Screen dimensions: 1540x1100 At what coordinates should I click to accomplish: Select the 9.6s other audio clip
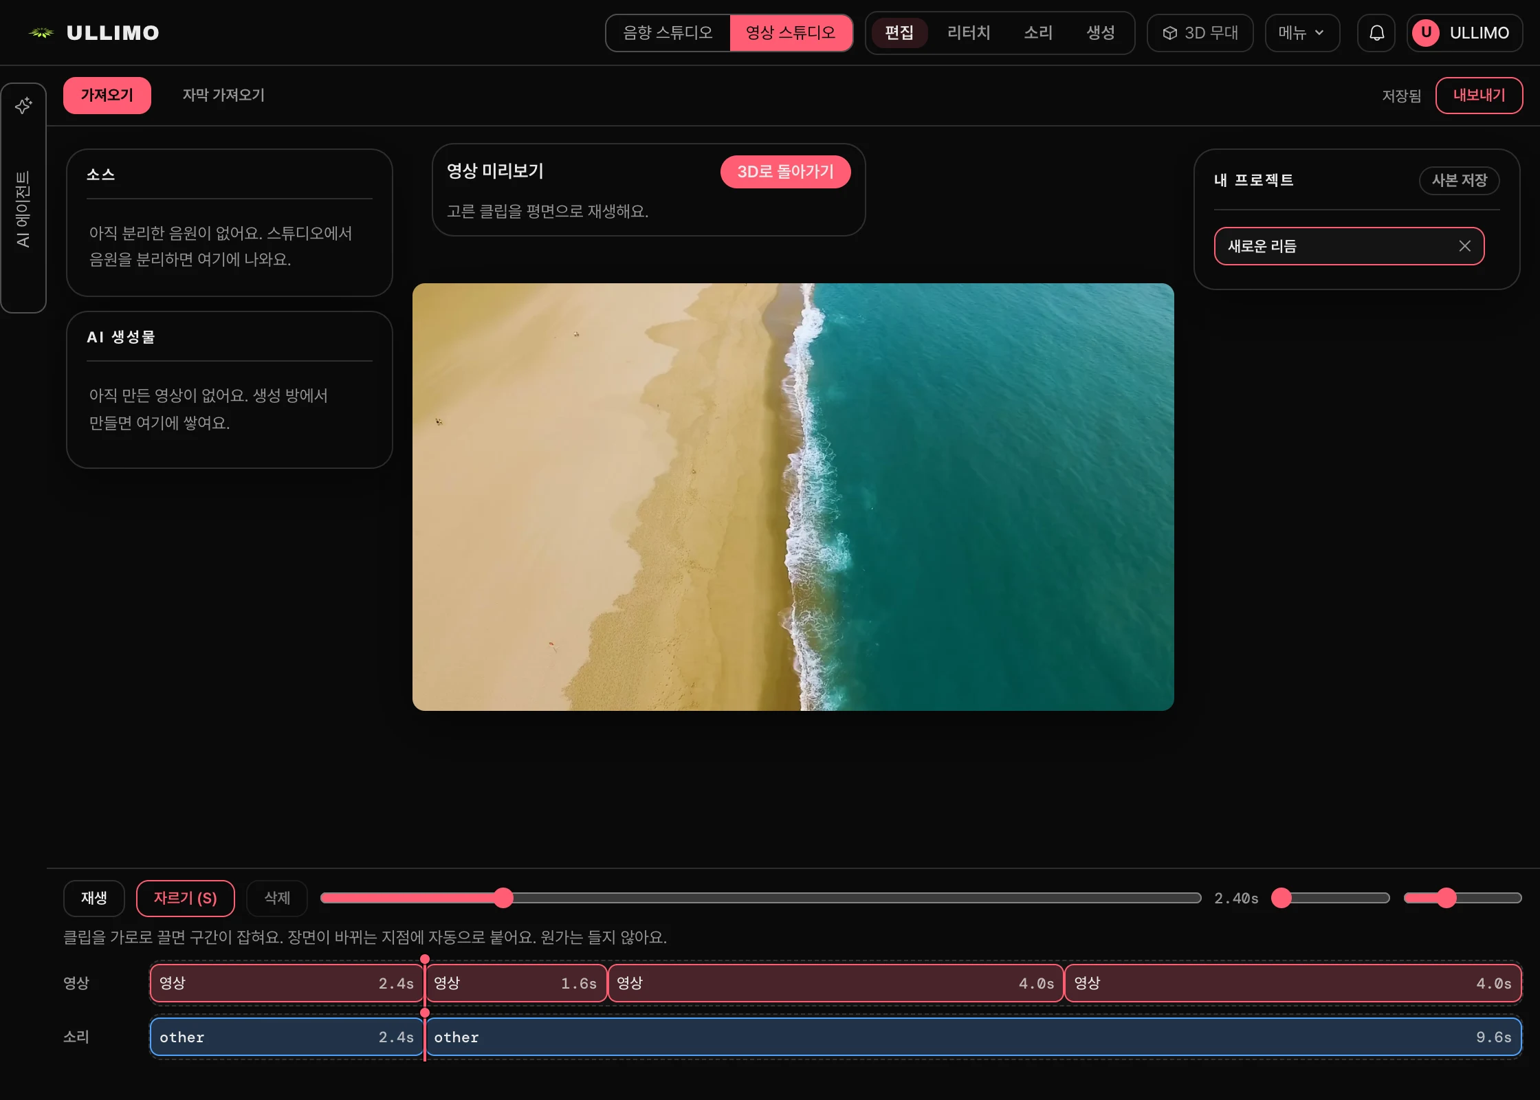pos(973,1037)
